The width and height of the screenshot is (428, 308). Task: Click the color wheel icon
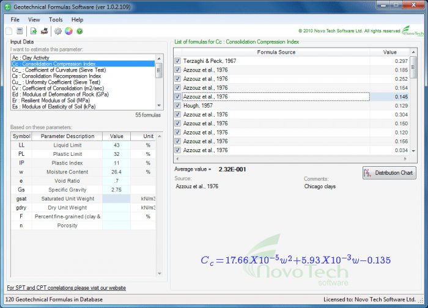[x=68, y=31]
